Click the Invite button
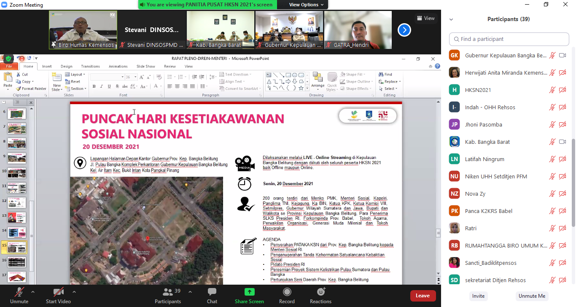Image resolution: width=576 pixels, height=307 pixels. [478, 296]
